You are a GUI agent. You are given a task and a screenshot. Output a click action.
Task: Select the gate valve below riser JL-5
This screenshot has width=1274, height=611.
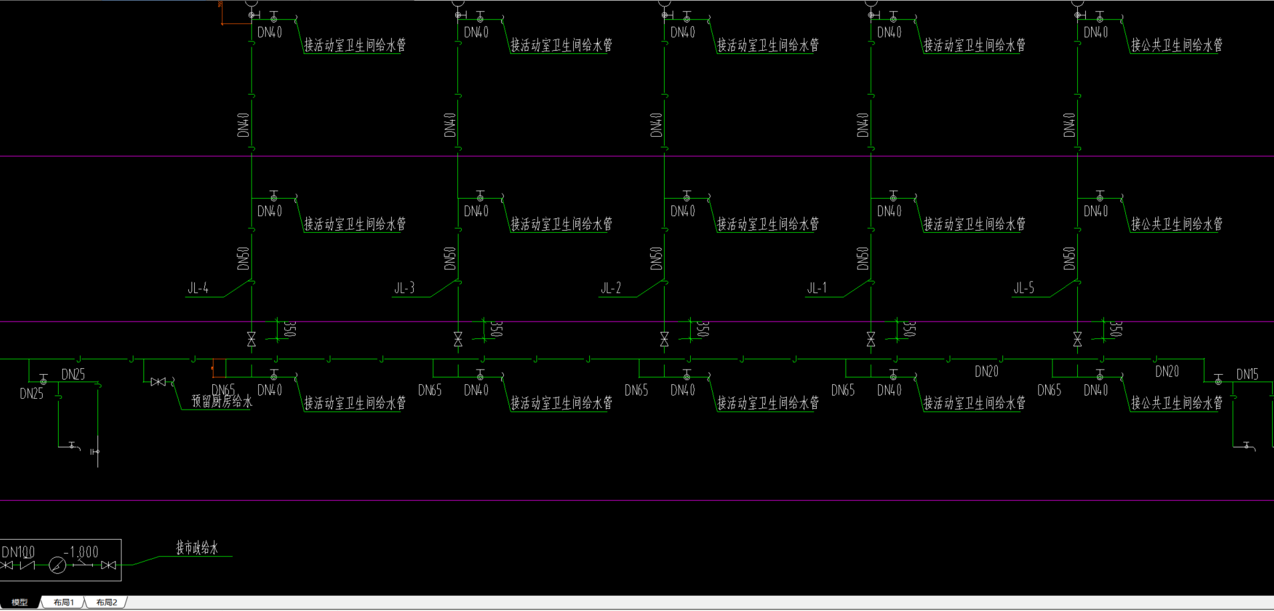pos(1077,340)
